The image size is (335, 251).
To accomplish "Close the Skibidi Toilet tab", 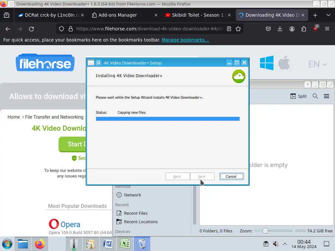I will [229, 15].
